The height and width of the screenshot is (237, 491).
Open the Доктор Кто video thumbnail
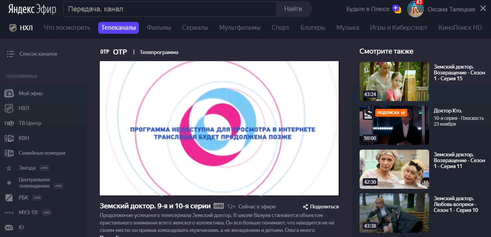(394, 125)
